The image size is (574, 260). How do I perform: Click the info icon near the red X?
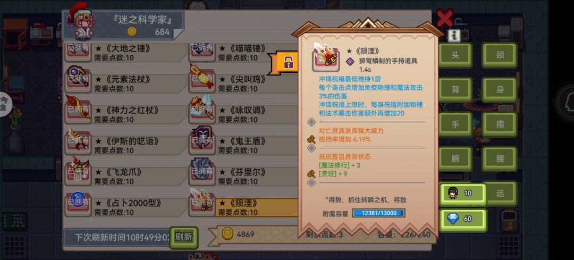point(454,36)
